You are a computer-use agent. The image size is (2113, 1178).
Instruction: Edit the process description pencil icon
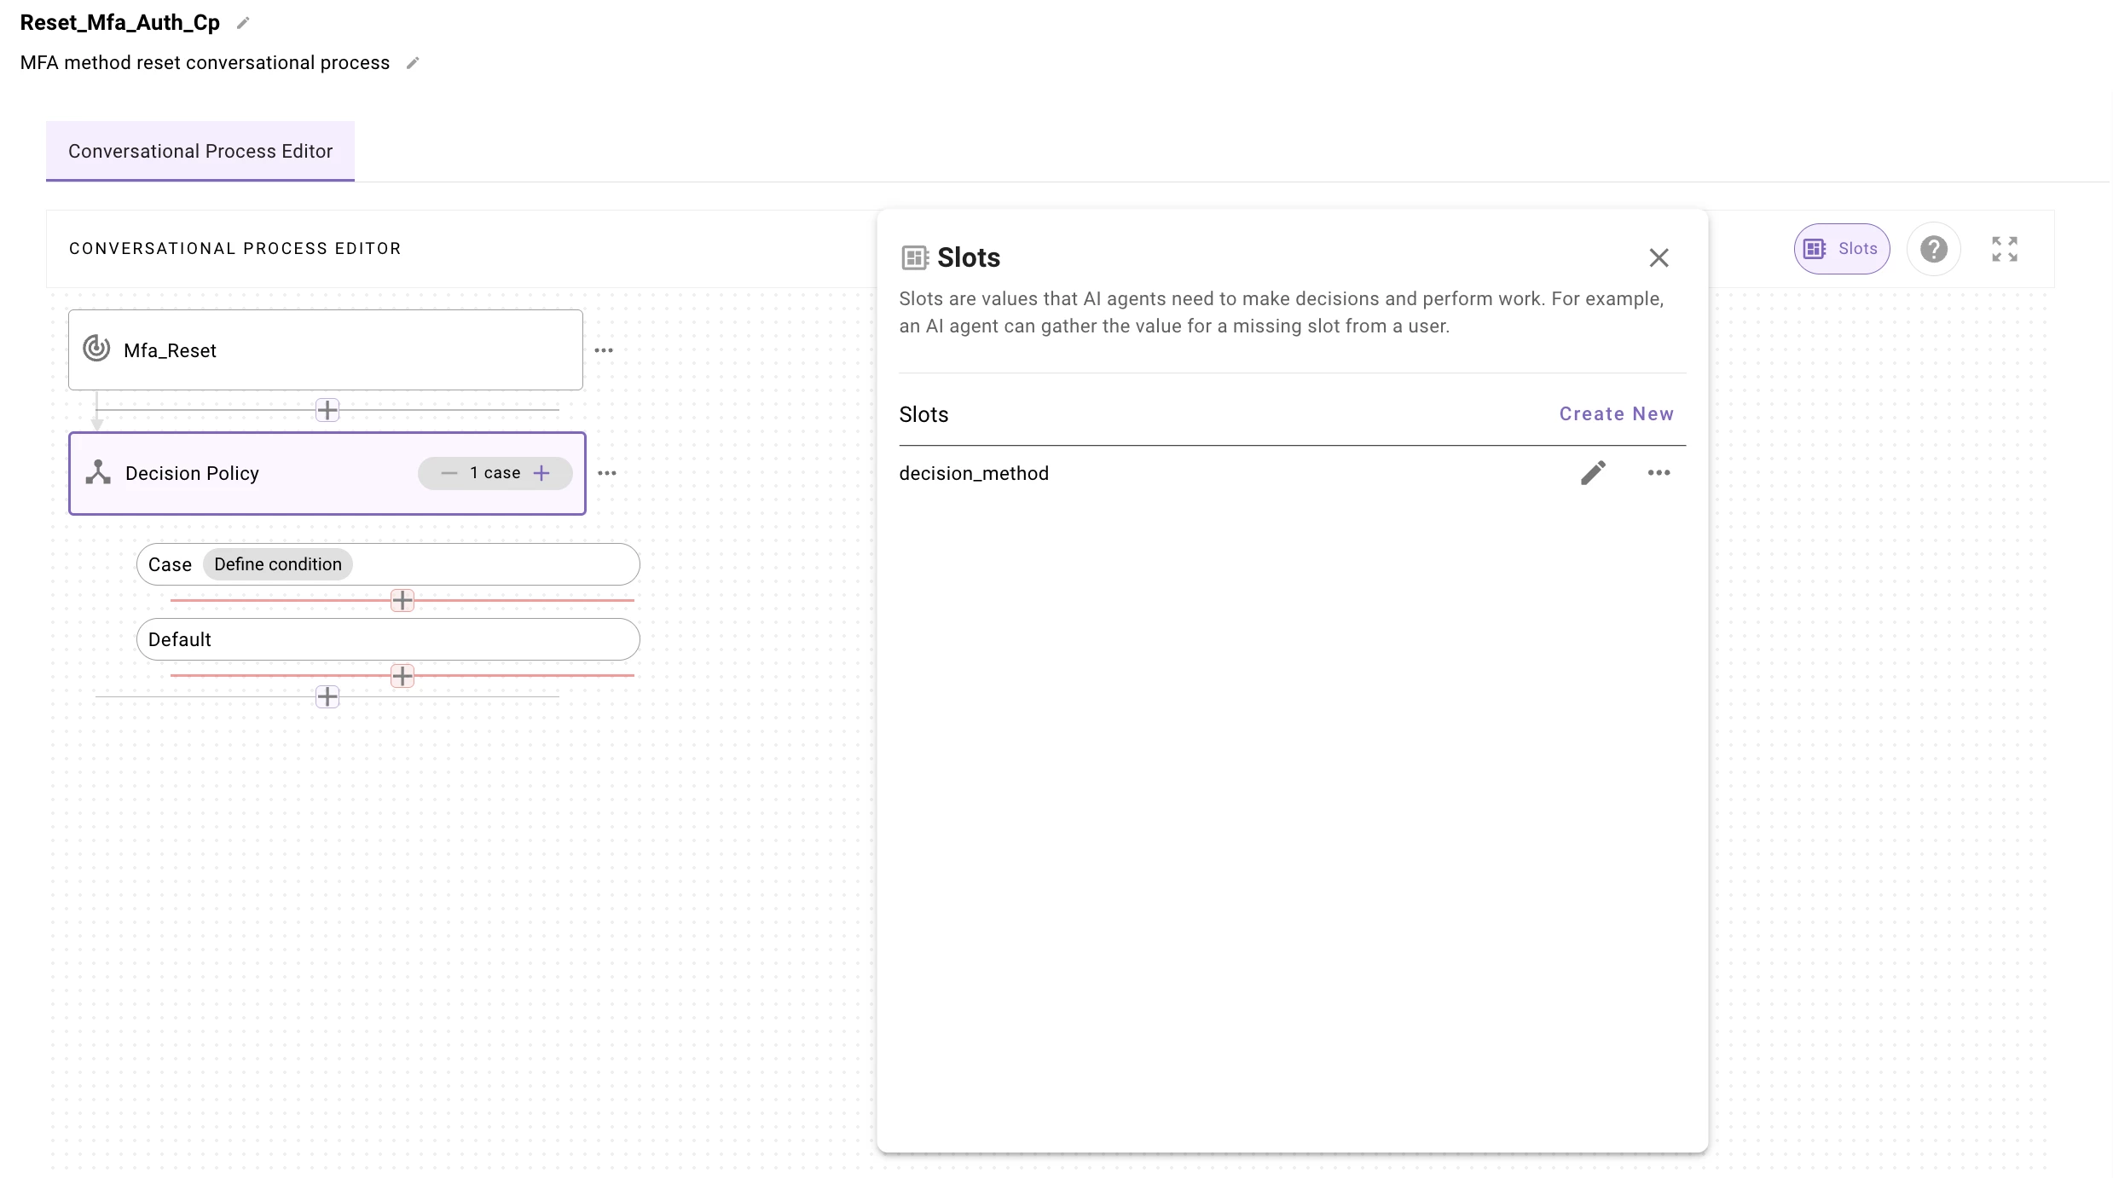click(413, 63)
